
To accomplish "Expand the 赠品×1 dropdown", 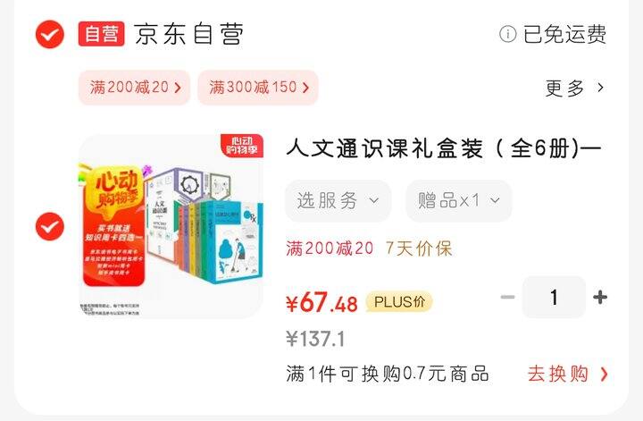I will coord(459,200).
